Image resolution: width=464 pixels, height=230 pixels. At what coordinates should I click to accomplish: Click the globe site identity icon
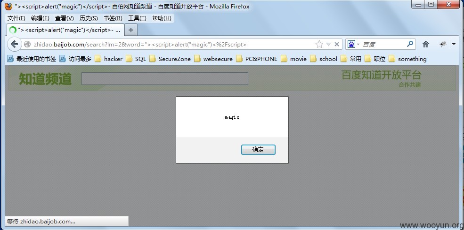click(27, 45)
